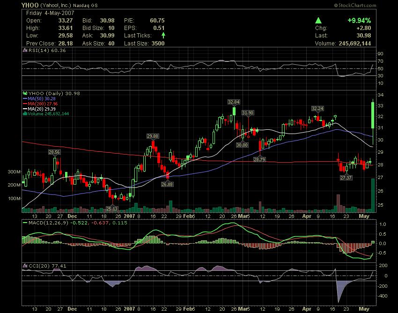The image size is (398, 313).
Task: Click the green up triangle beside +9.94%
Action: coord(318,21)
